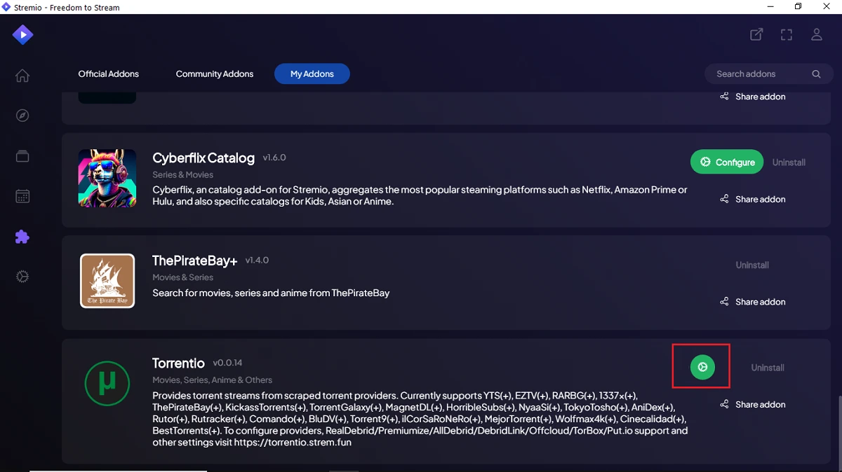Click the 'Search for movies, series and anime' description

coord(271,293)
